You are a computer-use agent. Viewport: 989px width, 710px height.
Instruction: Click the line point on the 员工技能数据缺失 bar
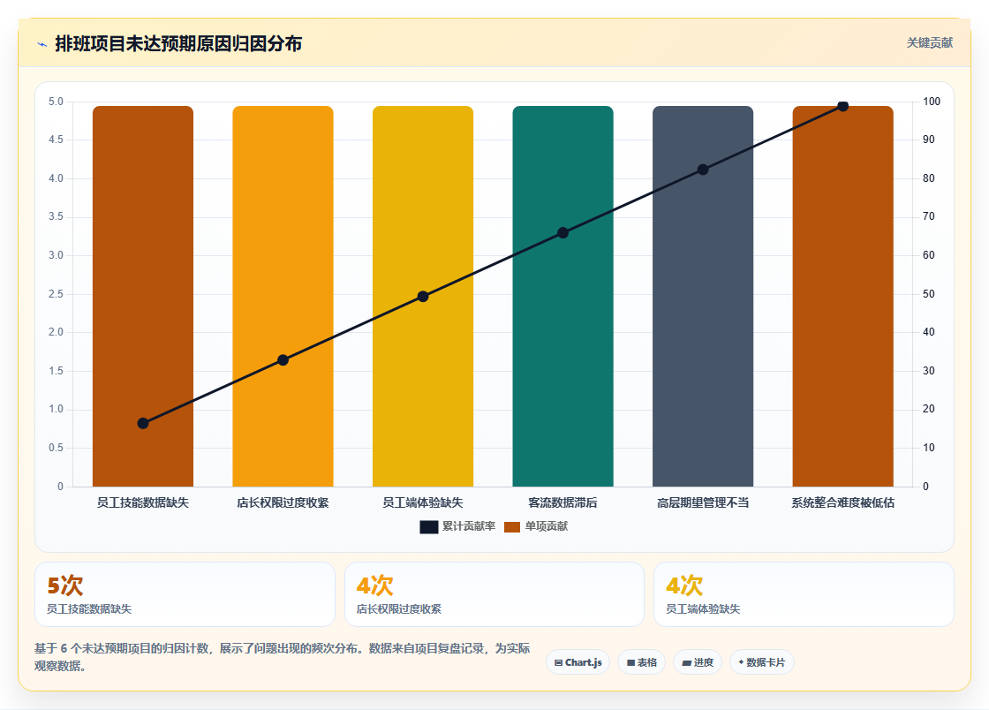(143, 423)
